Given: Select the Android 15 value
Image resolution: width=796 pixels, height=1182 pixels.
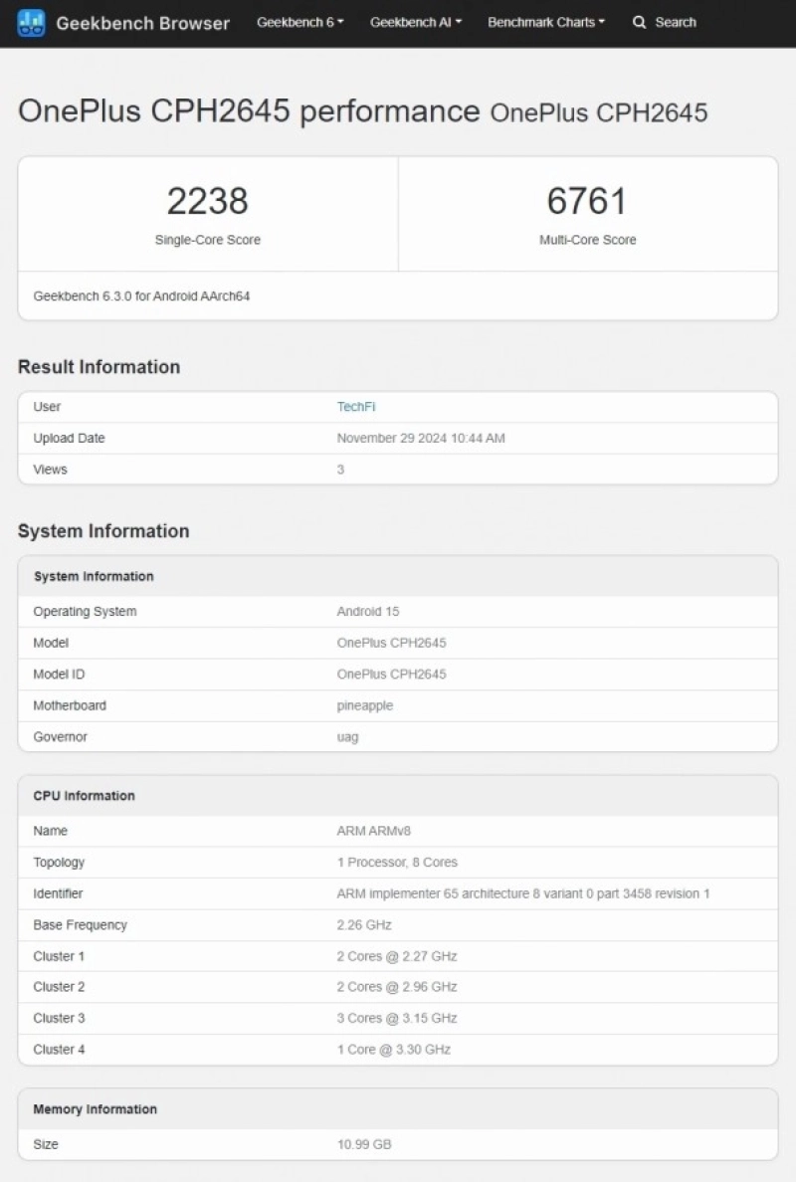Looking at the screenshot, I should tap(368, 611).
